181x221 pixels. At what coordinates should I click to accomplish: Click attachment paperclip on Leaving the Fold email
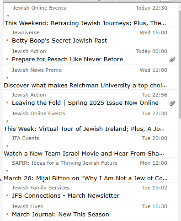pyautogui.click(x=172, y=103)
